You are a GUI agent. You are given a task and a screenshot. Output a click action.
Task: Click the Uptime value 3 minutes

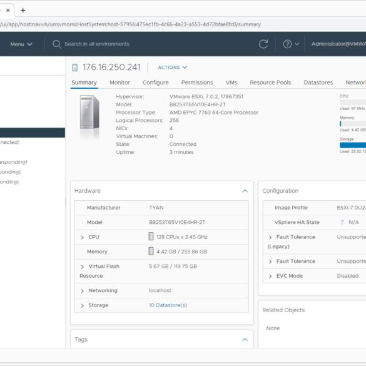[x=181, y=152]
